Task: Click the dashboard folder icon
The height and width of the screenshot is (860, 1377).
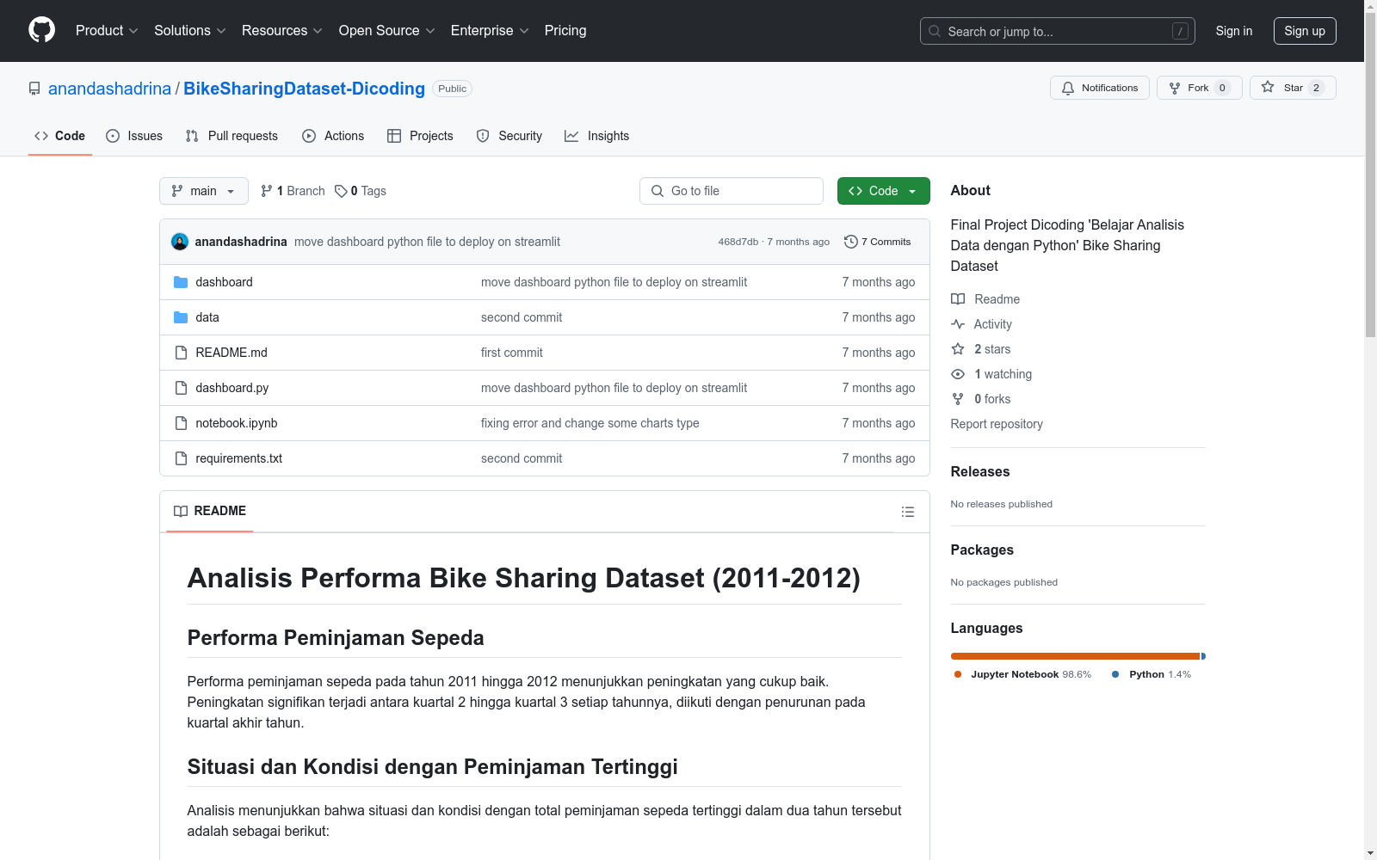Action: pos(181,282)
